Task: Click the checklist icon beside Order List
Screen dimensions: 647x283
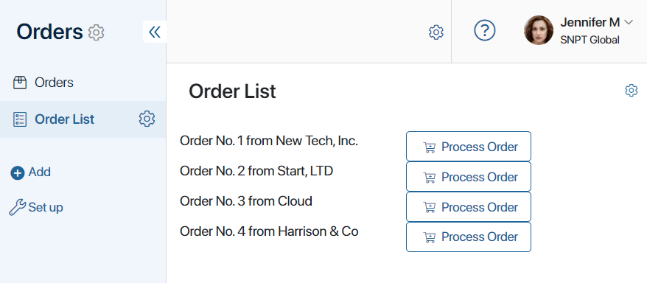Action: coord(20,119)
